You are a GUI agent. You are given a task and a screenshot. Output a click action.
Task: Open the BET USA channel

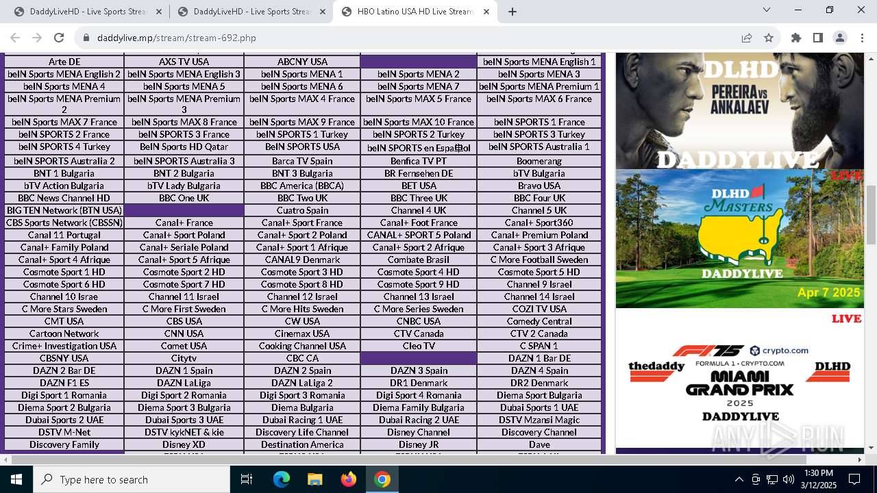coord(419,186)
